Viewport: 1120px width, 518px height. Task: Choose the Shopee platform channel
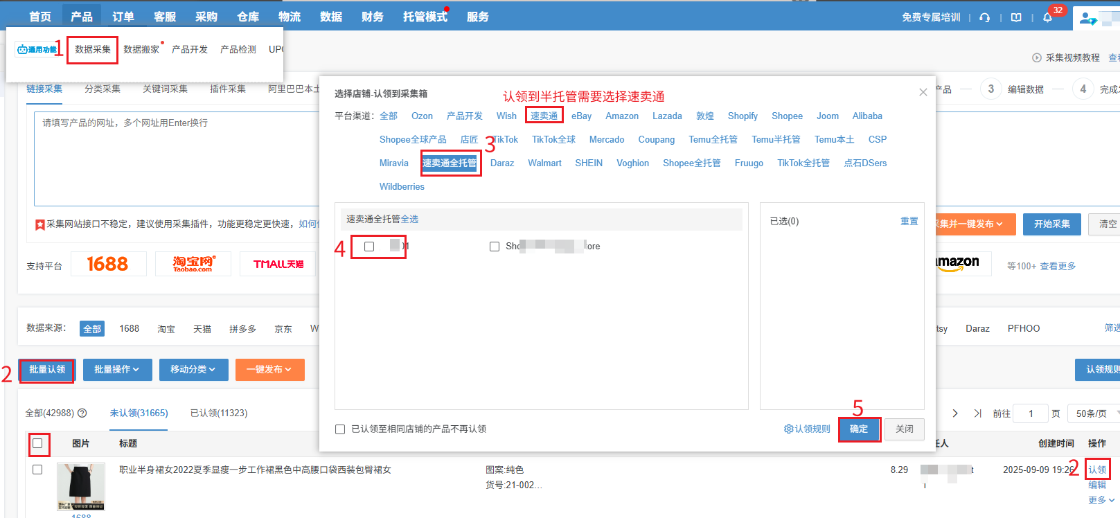(787, 116)
